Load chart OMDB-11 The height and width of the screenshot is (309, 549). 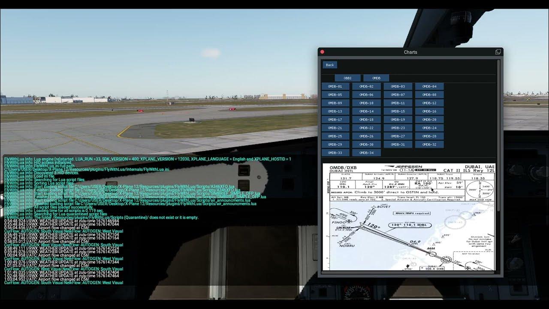tap(398, 103)
